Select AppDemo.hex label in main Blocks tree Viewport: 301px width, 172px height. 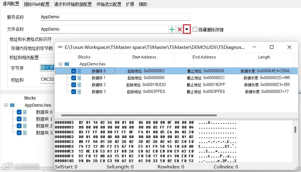click(x=38, y=105)
